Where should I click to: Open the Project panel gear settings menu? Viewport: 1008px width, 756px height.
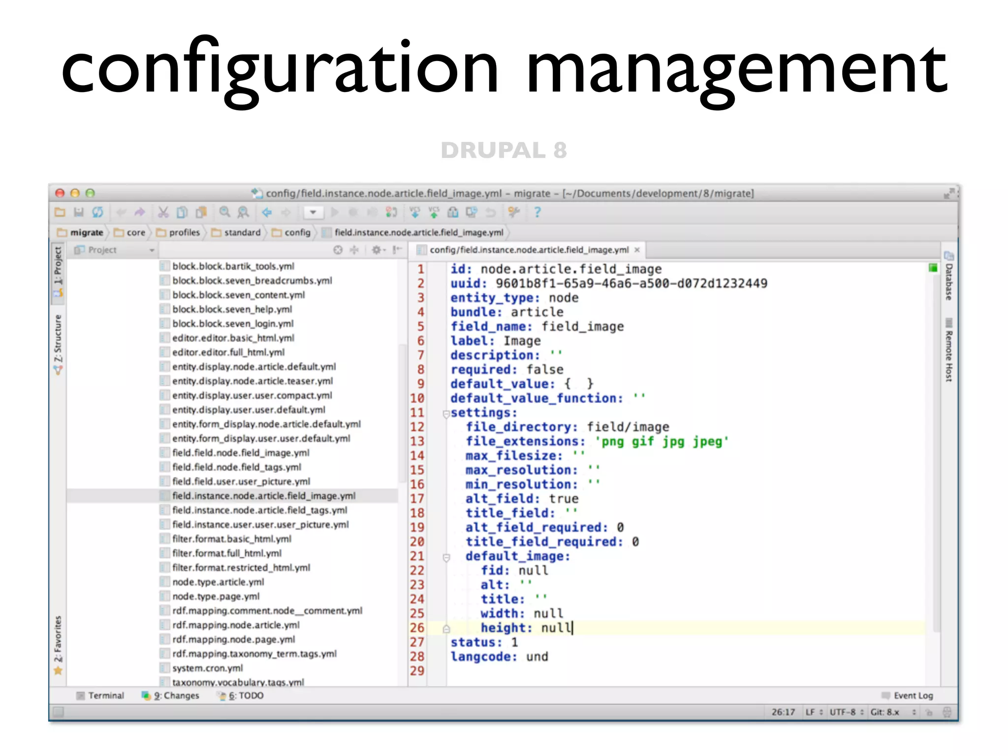[x=378, y=250]
